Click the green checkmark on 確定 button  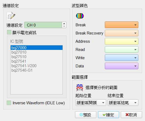click(104, 115)
